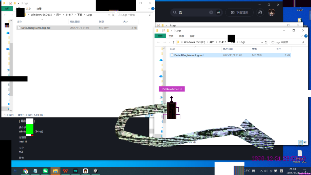Expand breadcrumb overflow « in right Logs window
Screen dimensions: 311x175
click(182, 42)
